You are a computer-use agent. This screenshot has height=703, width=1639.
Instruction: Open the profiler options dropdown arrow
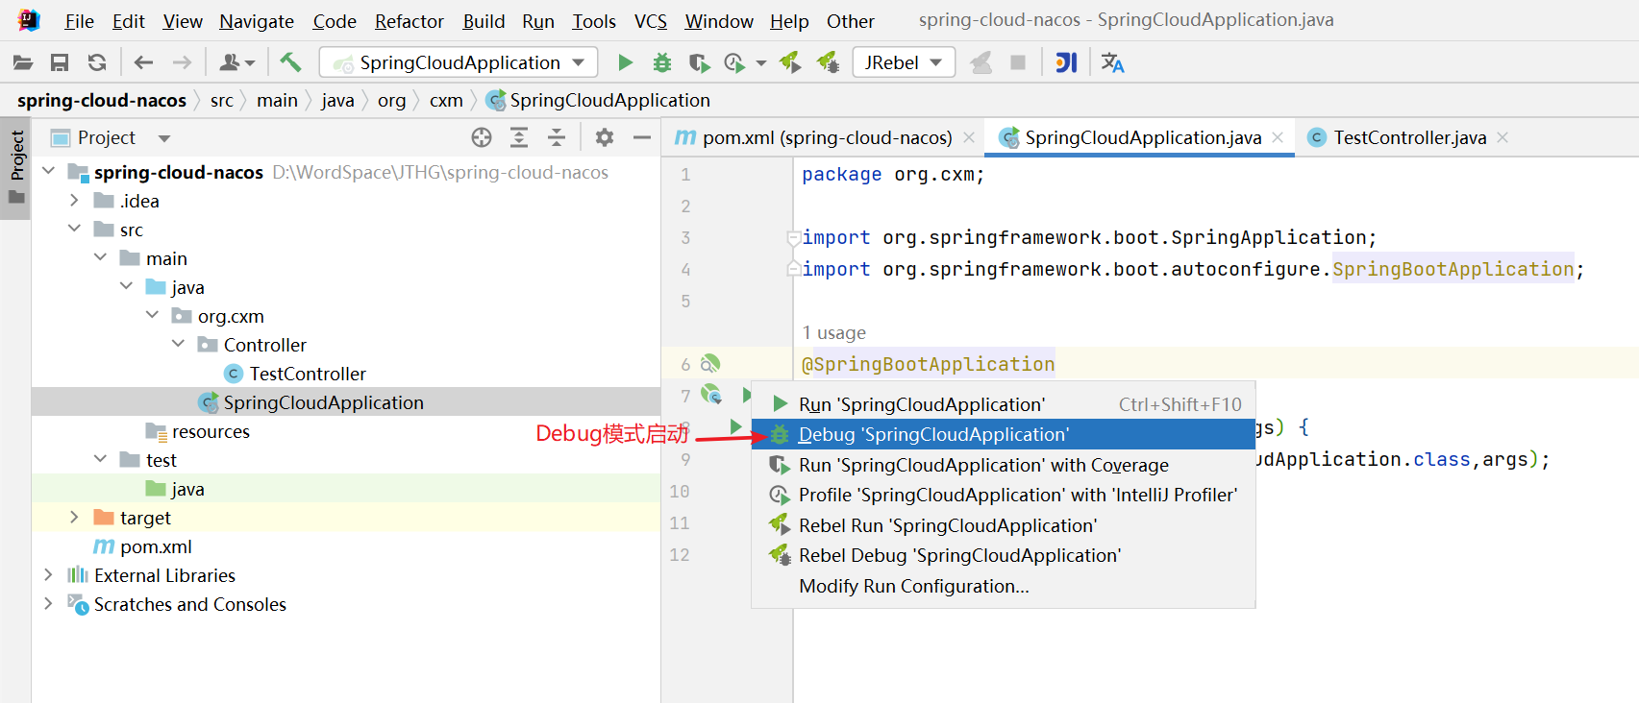click(x=761, y=63)
